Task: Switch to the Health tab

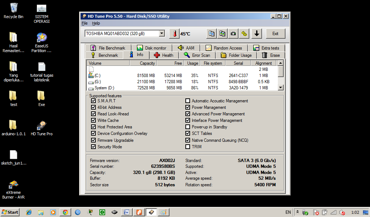Action: click(164, 55)
